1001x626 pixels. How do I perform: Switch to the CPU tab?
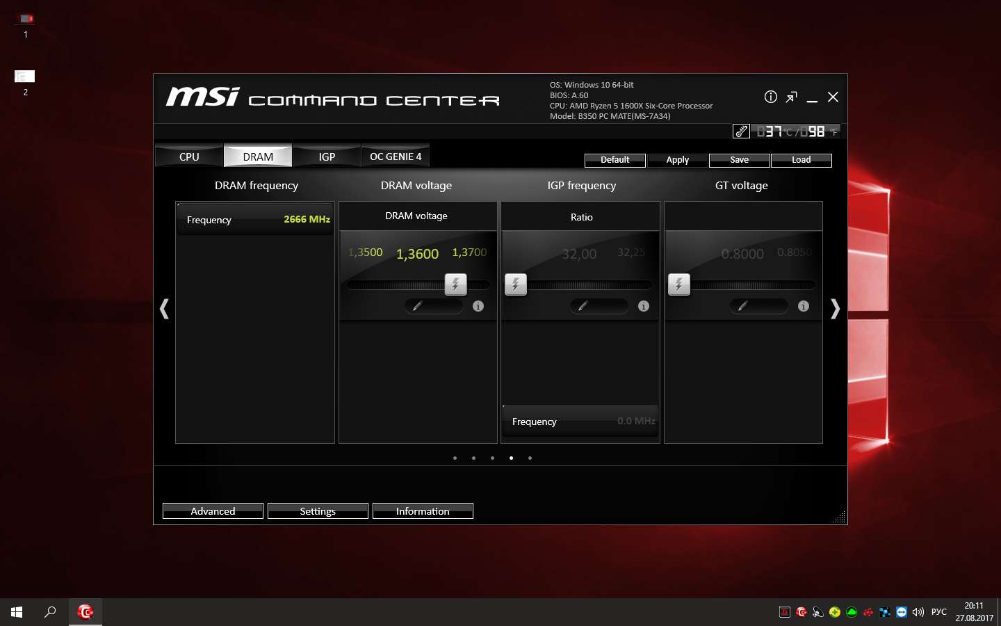click(x=189, y=156)
